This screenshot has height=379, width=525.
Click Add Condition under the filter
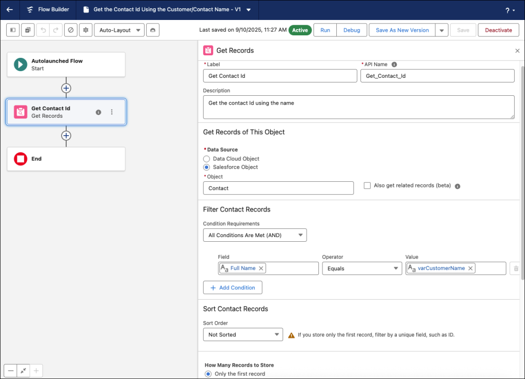[232, 287]
